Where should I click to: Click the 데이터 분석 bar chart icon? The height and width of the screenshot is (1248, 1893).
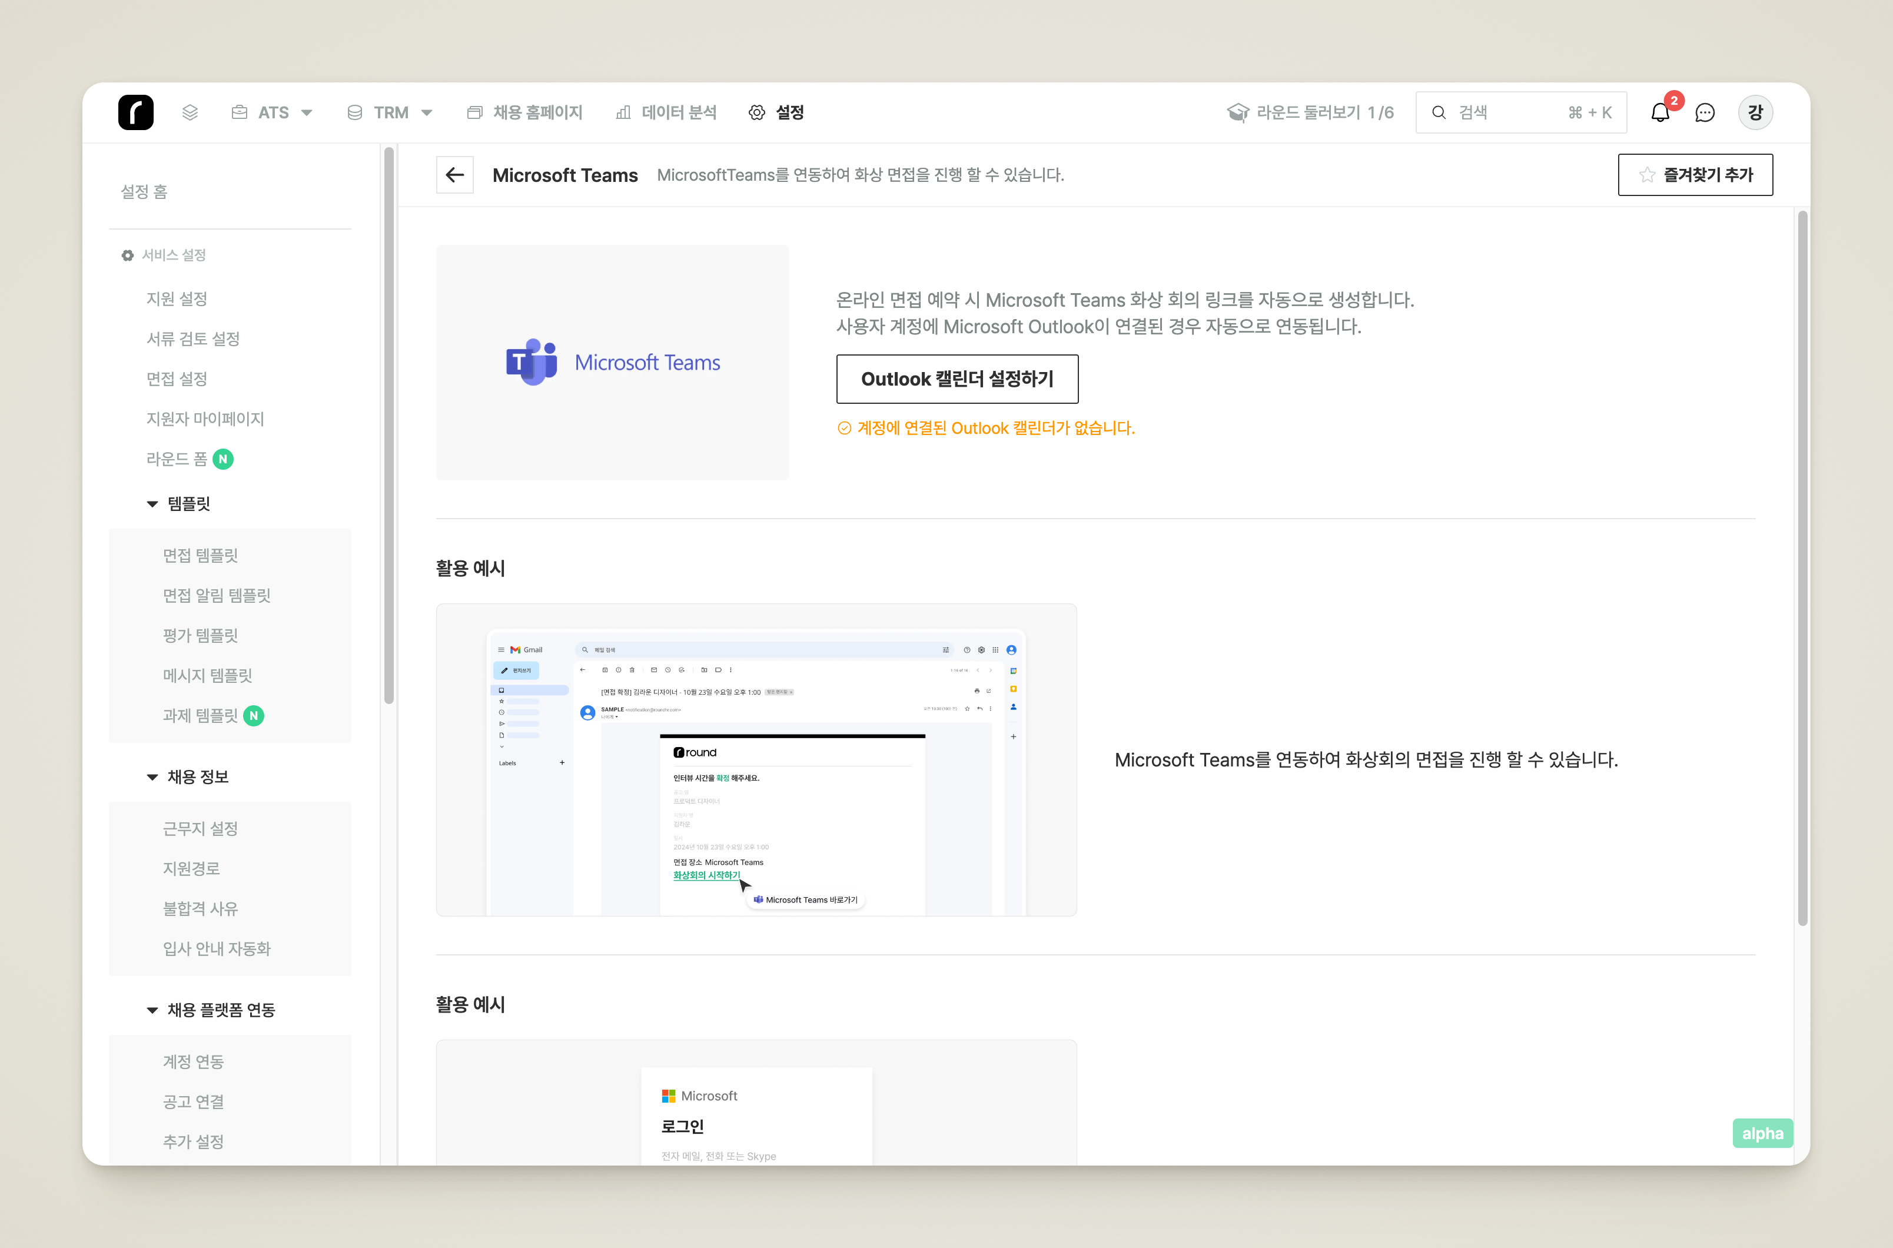coord(623,112)
